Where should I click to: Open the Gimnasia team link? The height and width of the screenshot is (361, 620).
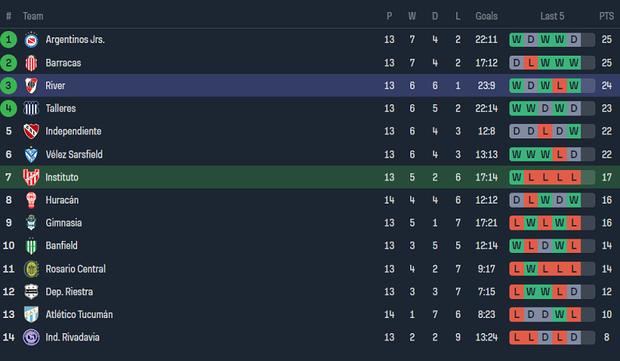pyautogui.click(x=64, y=223)
